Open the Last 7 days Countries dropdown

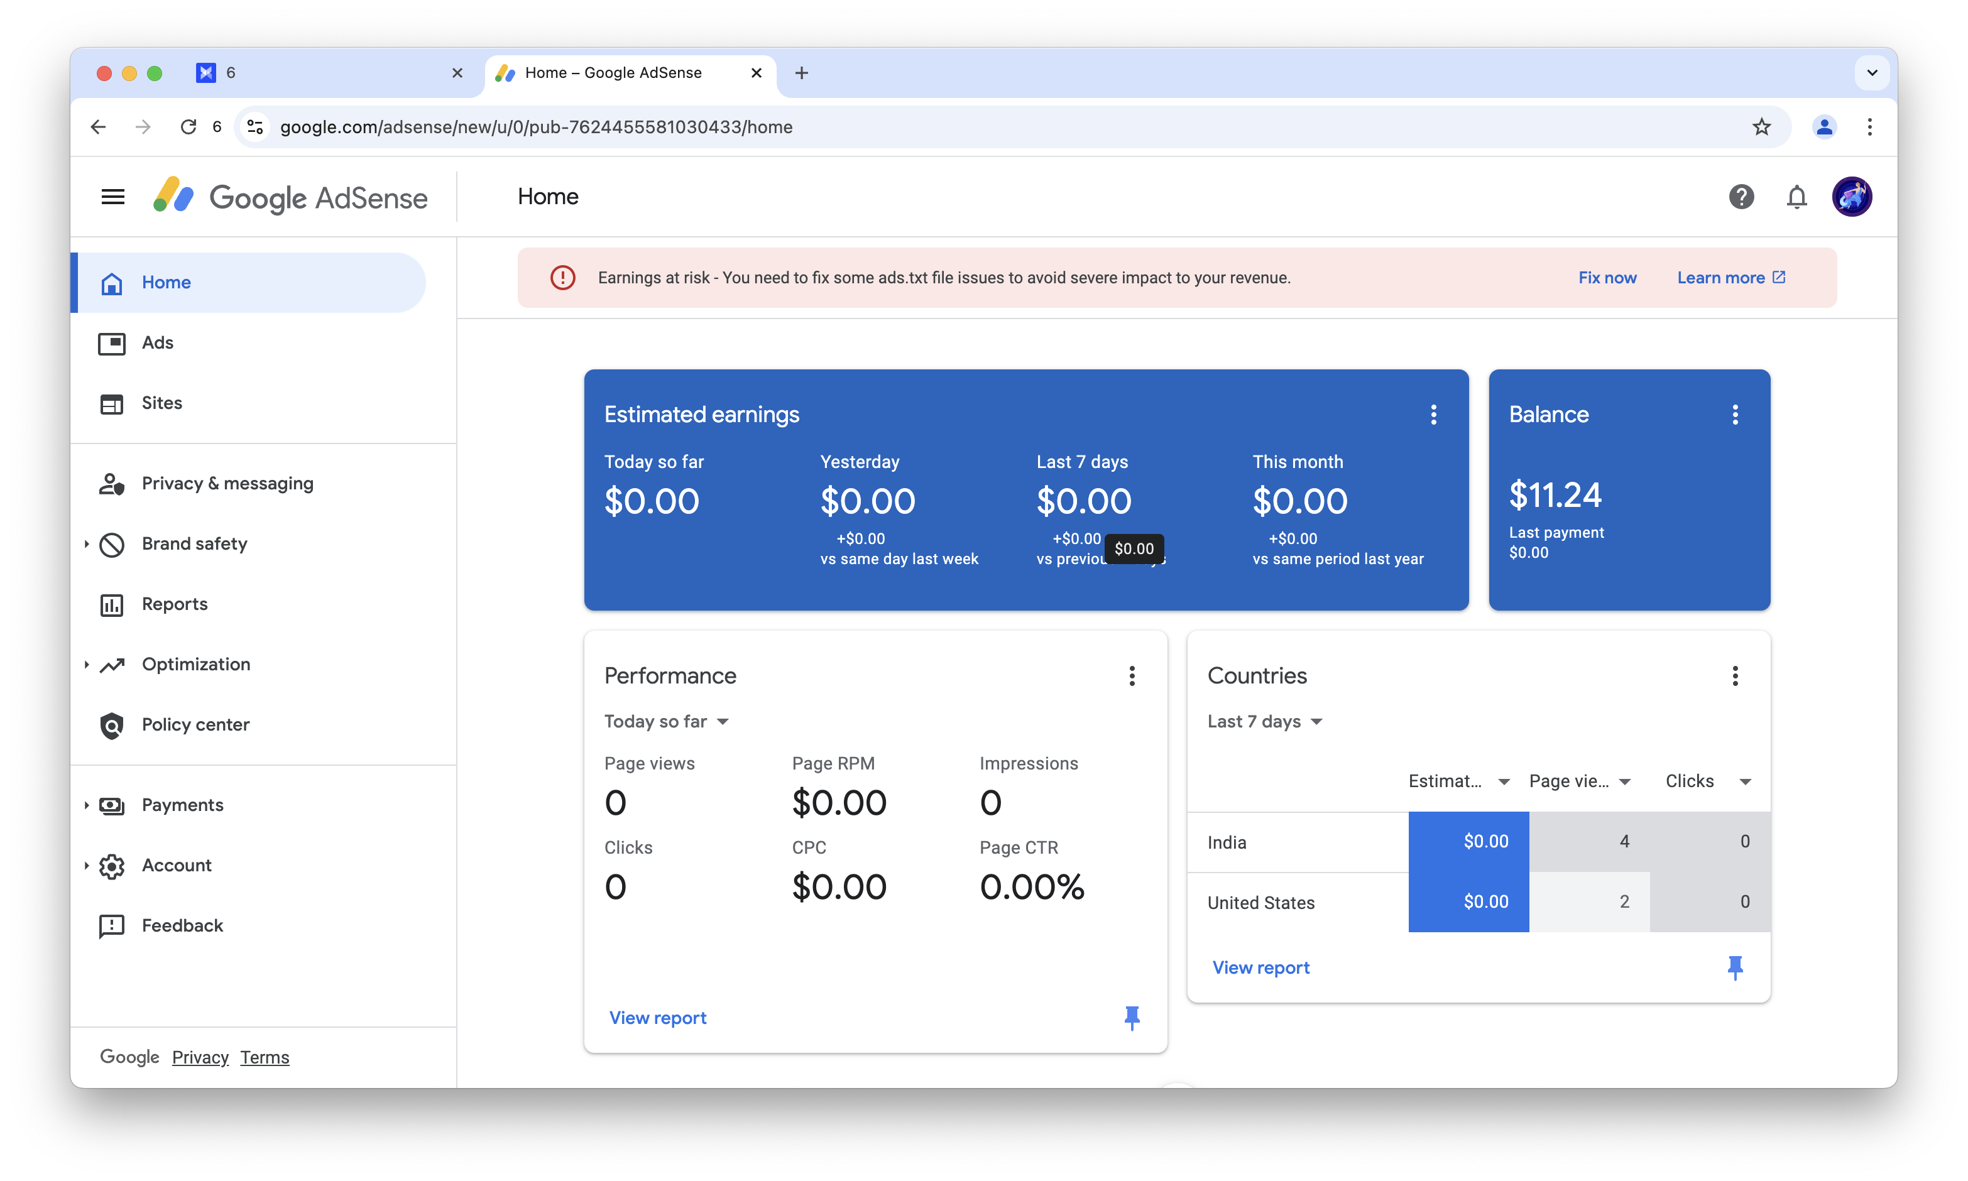pos(1264,722)
